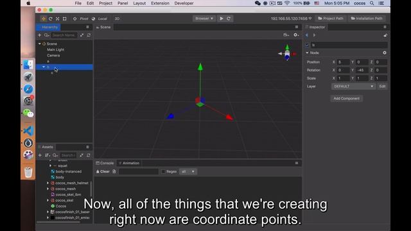Switch to Console tab
The width and height of the screenshot is (411, 231).
coord(105,163)
